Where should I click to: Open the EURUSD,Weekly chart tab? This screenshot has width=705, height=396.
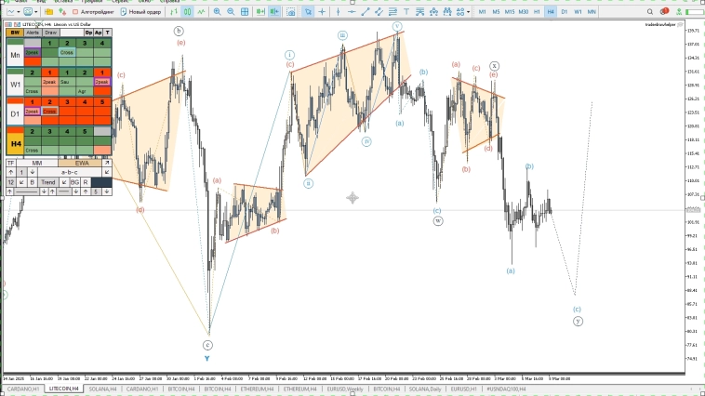point(343,389)
